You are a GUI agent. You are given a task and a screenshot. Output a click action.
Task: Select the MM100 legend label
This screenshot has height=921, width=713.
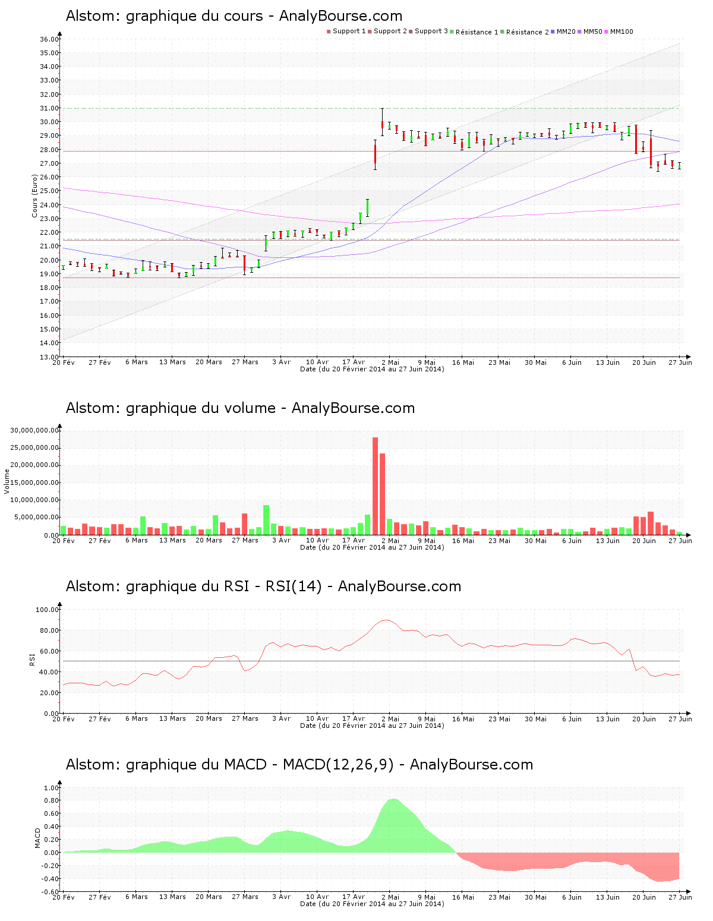(622, 31)
